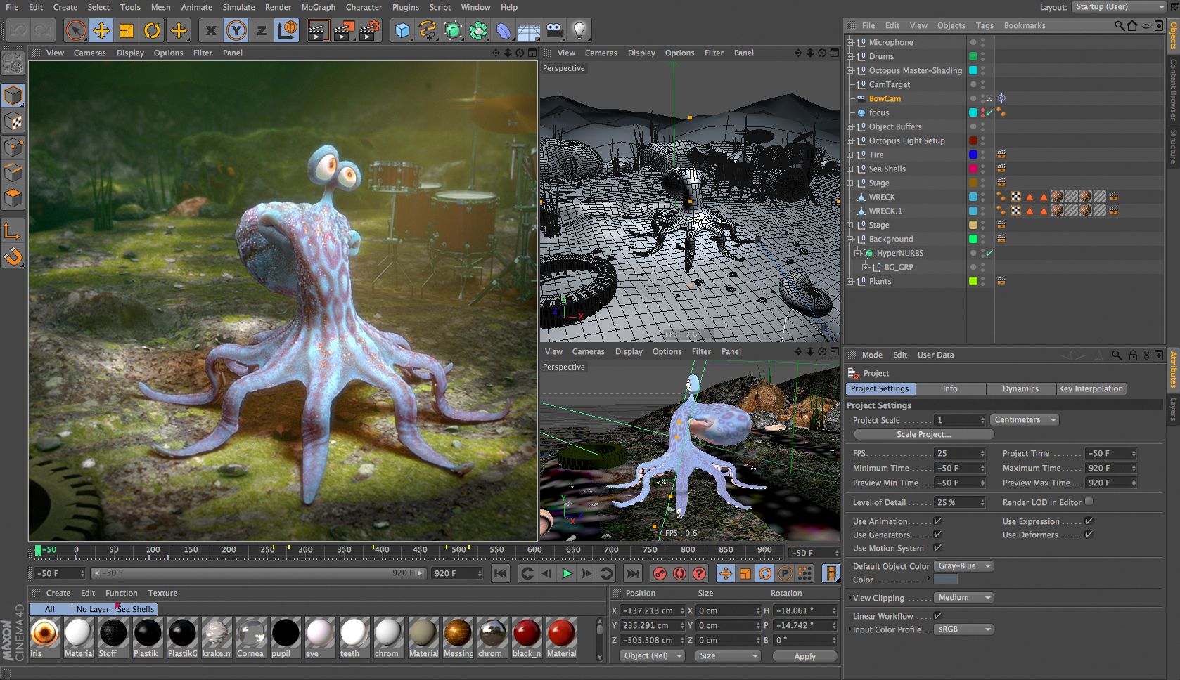Open the Edit Render Settings icon
The width and height of the screenshot is (1180, 680).
tap(369, 30)
